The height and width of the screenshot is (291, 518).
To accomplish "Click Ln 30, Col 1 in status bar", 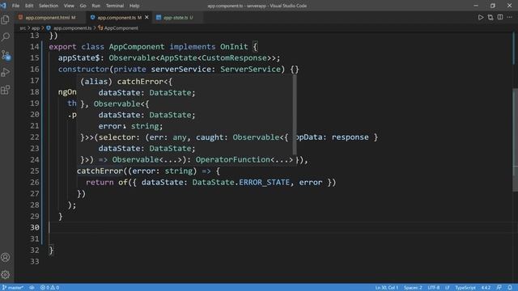I will (x=387, y=288).
